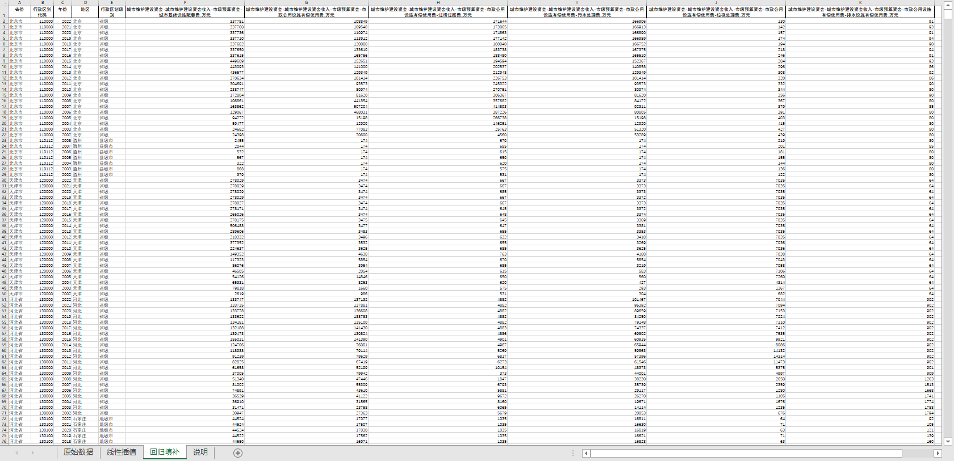Select column C header
This screenshot has width=954, height=461.
62,3
